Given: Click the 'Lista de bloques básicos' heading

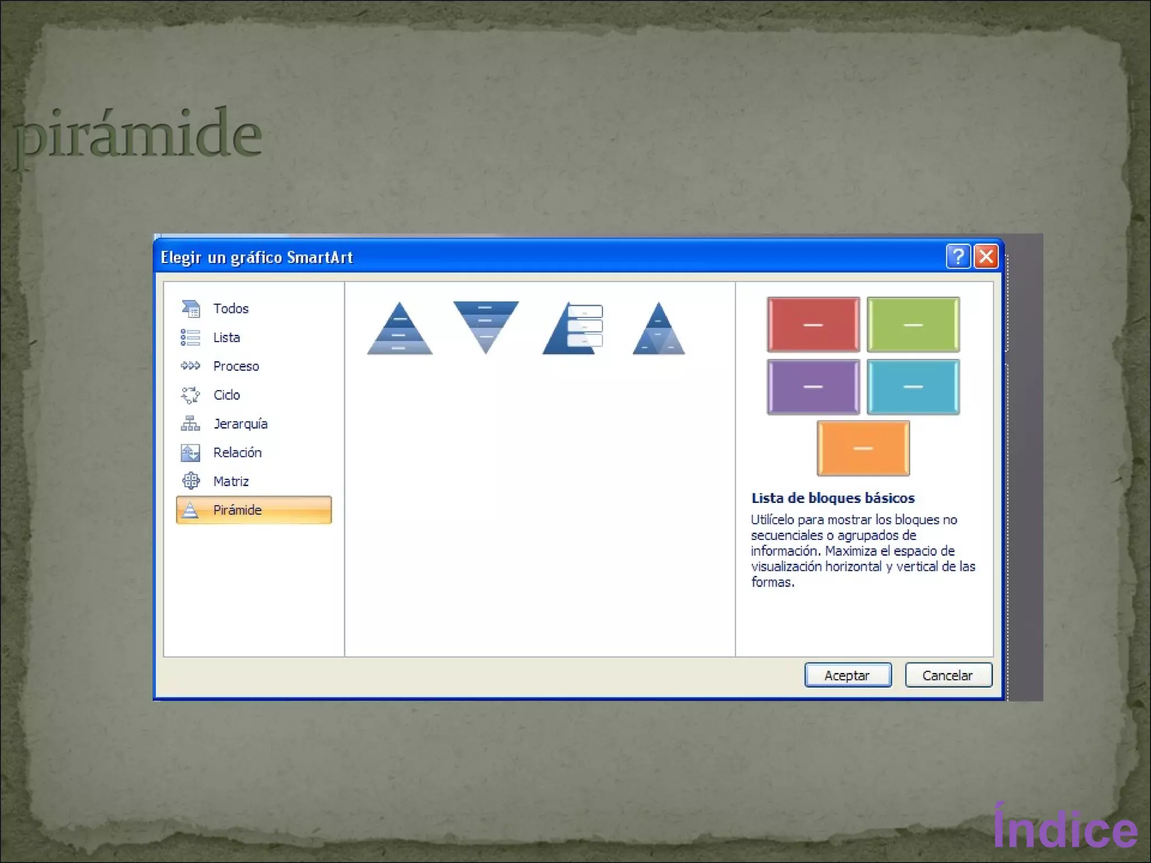Looking at the screenshot, I should 833,498.
